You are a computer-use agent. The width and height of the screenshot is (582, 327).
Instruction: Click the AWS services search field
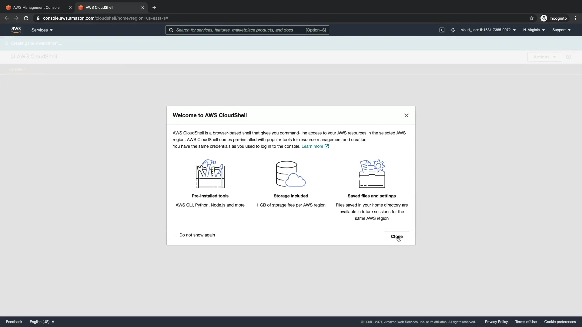pos(239,30)
